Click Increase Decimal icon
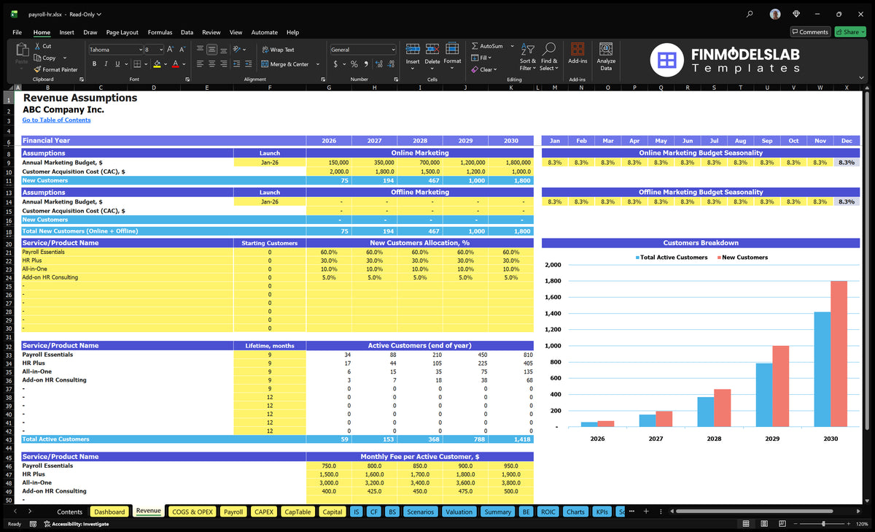Image resolution: width=875 pixels, height=532 pixels. (380, 64)
